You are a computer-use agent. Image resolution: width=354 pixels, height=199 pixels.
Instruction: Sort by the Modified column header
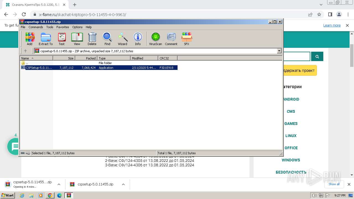(x=144, y=58)
